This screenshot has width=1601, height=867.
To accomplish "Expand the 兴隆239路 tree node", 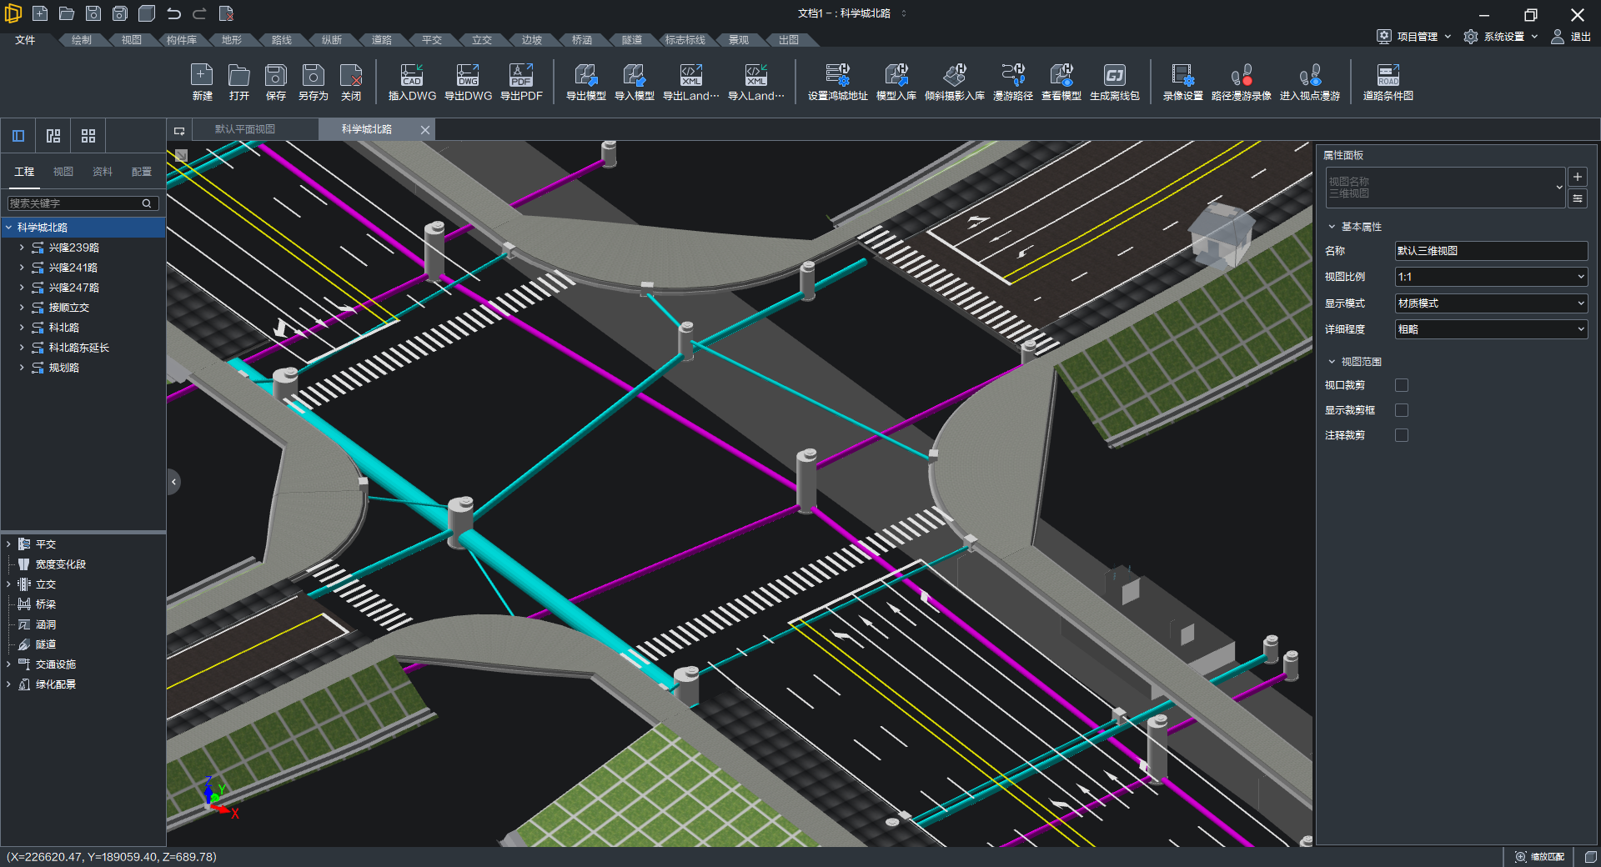I will coord(22,248).
